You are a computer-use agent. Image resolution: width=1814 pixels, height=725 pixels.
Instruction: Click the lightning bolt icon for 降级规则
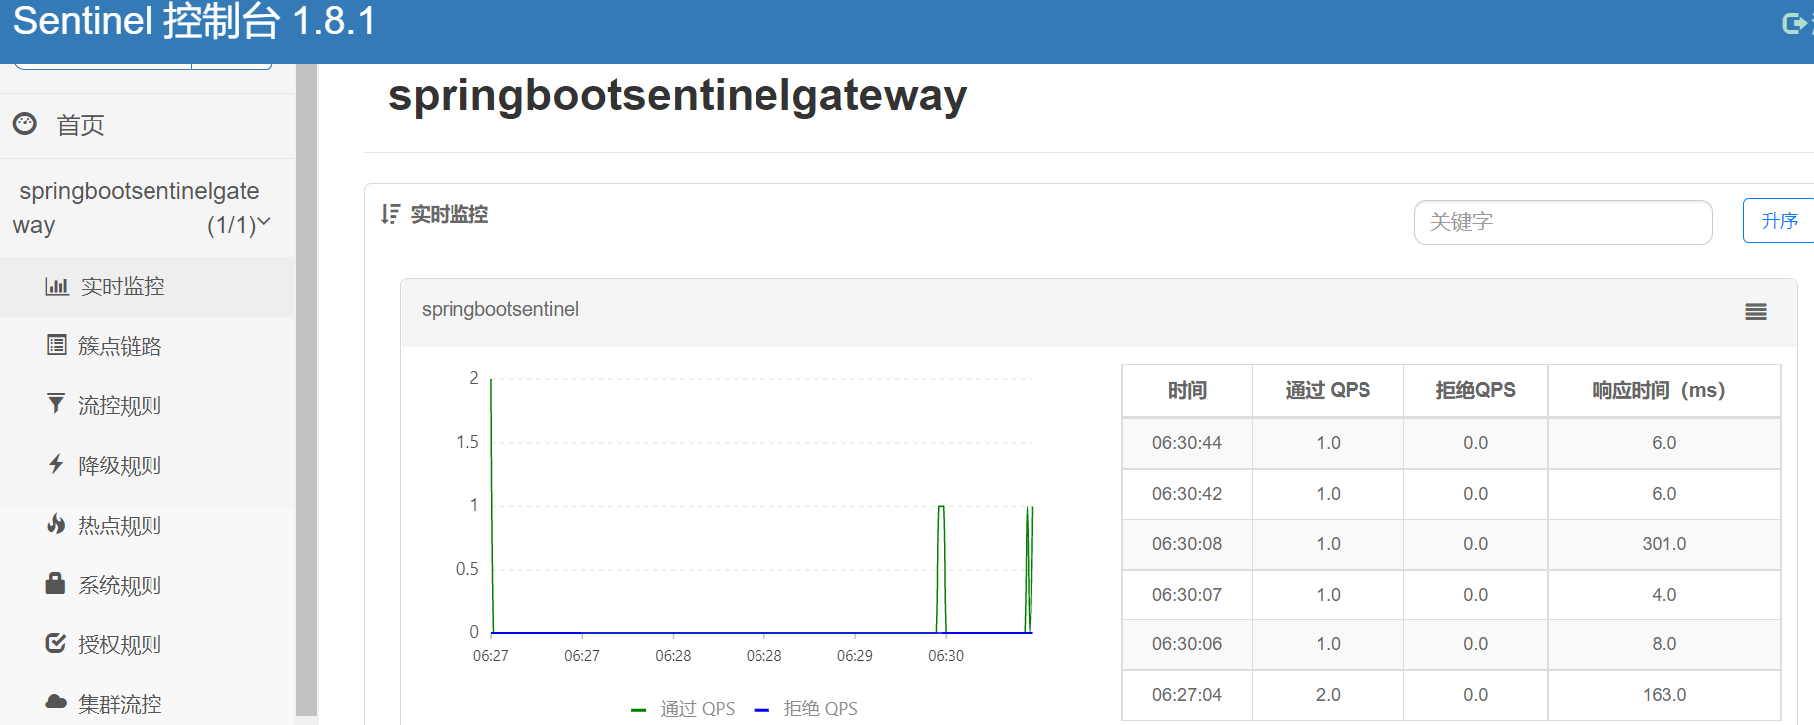56,463
